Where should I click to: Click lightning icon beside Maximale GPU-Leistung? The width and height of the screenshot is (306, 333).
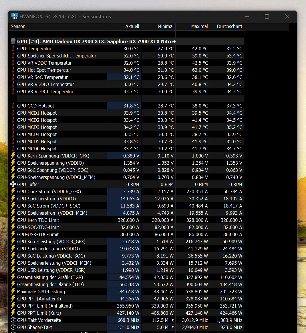(13, 291)
